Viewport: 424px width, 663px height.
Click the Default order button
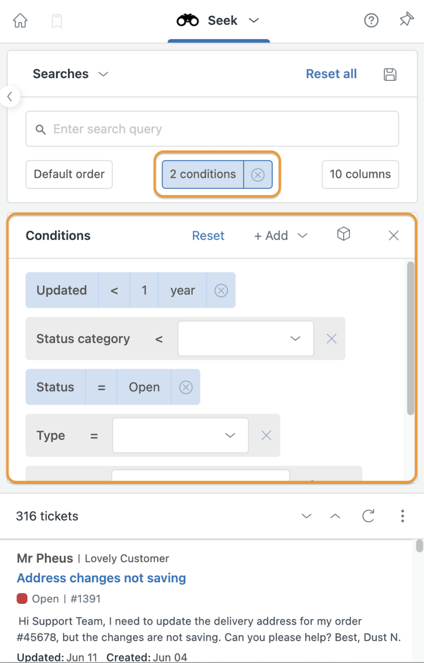click(69, 175)
